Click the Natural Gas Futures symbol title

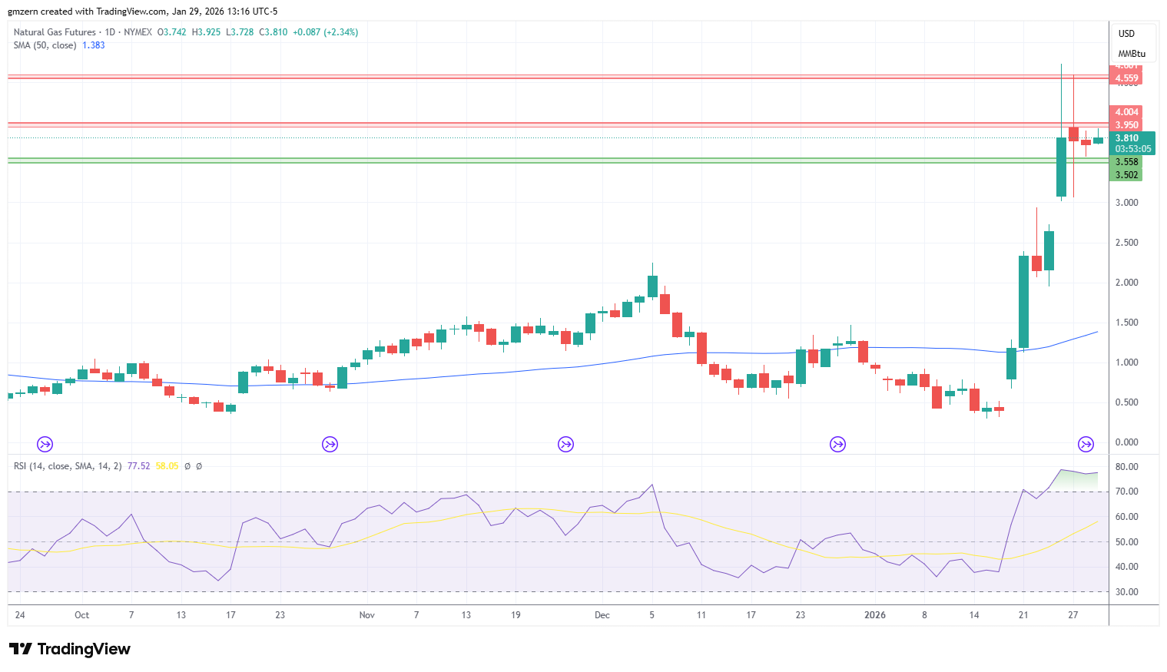[55, 32]
